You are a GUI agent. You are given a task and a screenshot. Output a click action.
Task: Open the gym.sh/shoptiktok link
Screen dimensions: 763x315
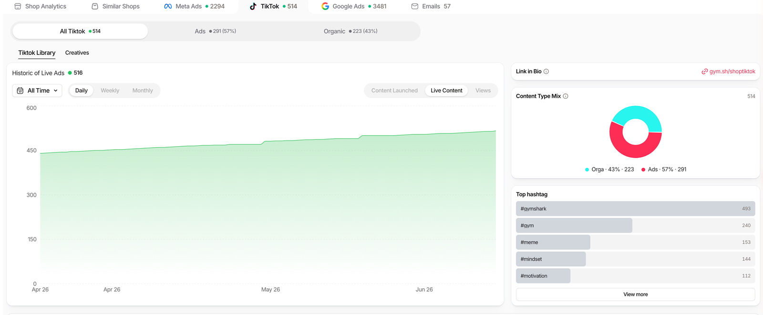click(x=732, y=71)
